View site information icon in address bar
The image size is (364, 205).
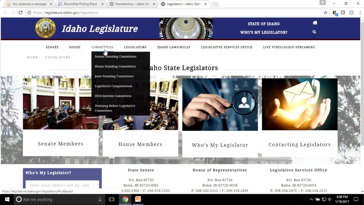pos(29,13)
